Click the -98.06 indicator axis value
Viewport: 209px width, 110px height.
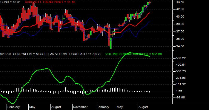click(x=181, y=98)
